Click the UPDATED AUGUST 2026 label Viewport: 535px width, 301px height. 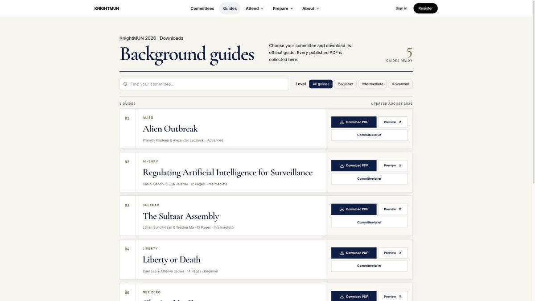392,103
